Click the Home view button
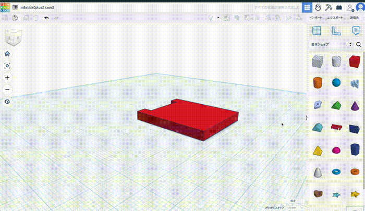 (7, 54)
